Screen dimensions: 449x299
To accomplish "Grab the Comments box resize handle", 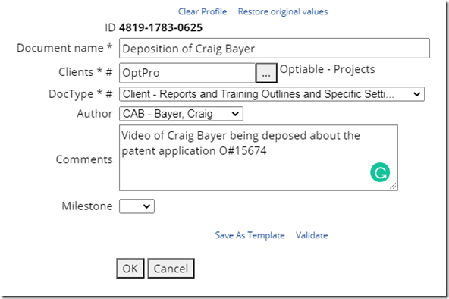I will click(x=393, y=186).
